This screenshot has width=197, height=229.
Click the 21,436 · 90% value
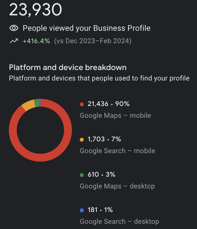point(108,104)
